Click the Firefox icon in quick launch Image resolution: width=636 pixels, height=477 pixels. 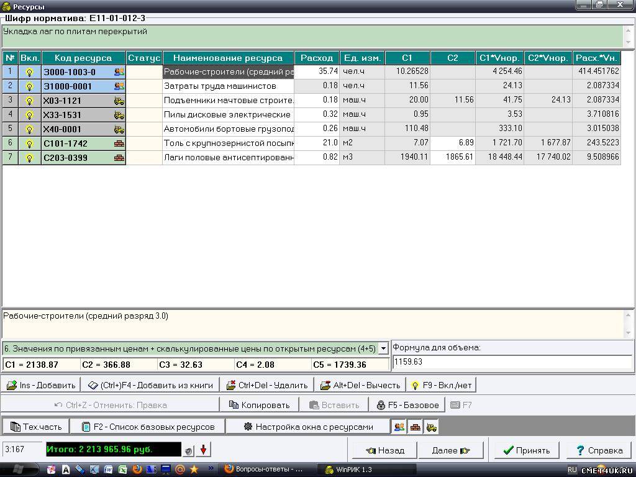point(137,470)
